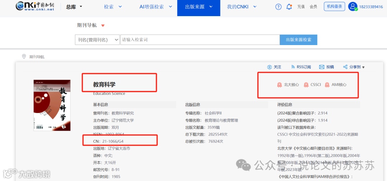This screenshot has height=181, width=387.
Task: Click the 创刊时间 1985 text
Action: click(107, 177)
